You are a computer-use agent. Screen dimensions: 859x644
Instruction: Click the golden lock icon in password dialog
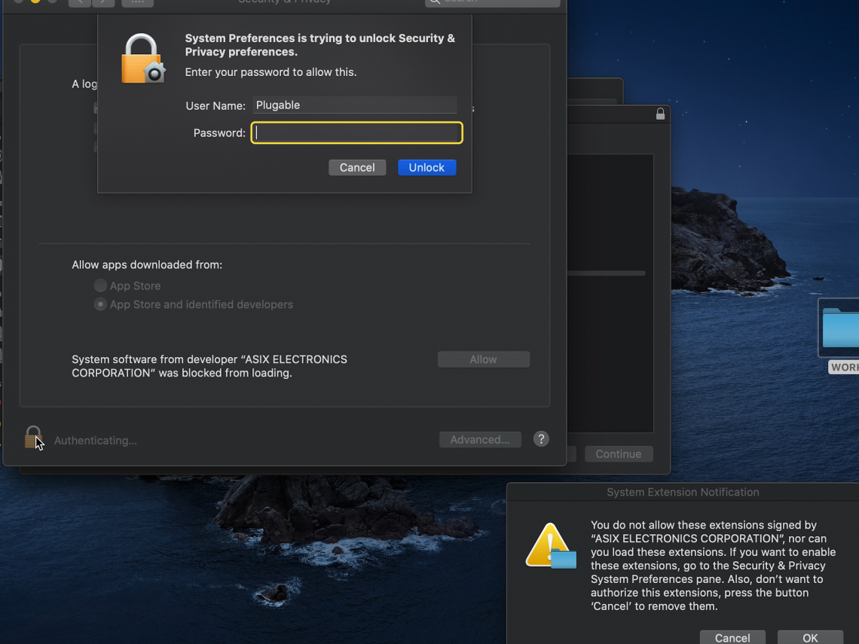pyautogui.click(x=143, y=59)
